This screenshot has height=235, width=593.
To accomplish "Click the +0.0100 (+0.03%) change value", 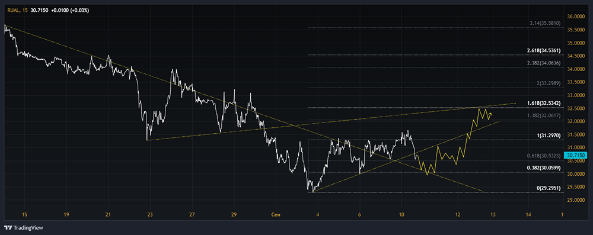I will [69, 11].
